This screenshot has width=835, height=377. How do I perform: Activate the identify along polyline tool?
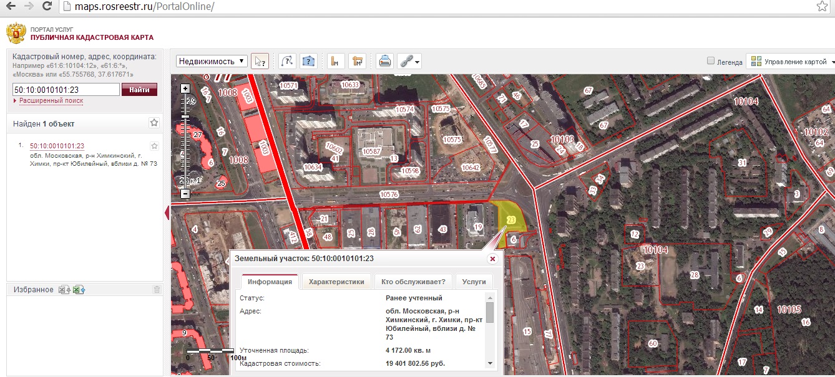pos(287,61)
